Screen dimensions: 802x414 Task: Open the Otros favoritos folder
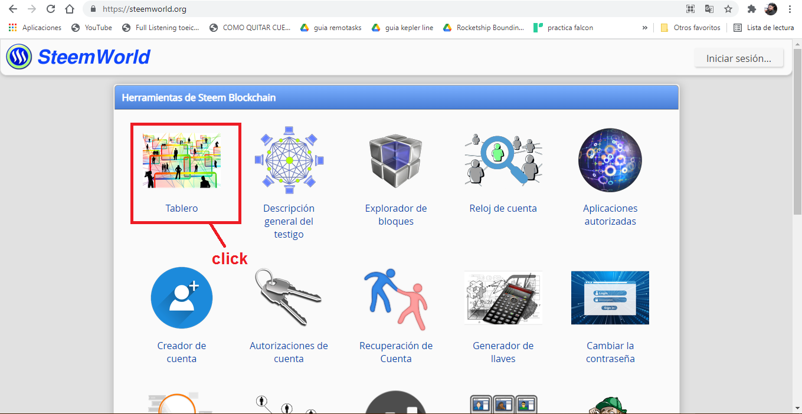[690, 28]
